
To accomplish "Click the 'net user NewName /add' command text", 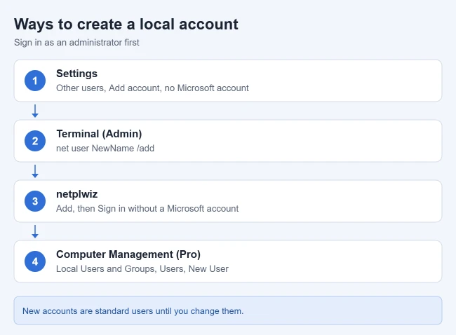I will (x=105, y=148).
